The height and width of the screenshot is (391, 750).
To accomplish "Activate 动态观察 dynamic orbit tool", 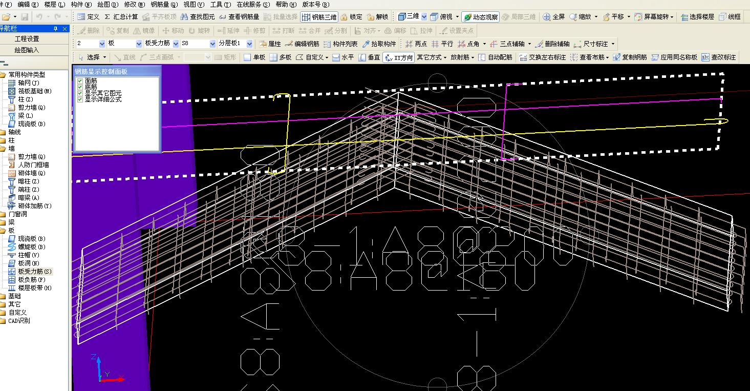I will point(480,17).
